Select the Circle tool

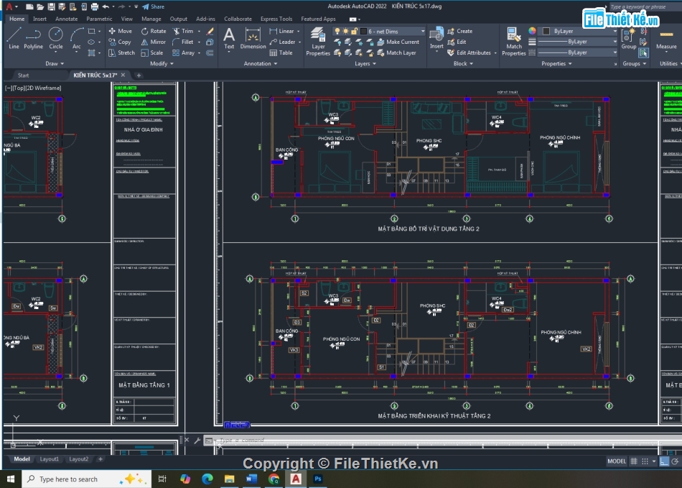point(55,37)
